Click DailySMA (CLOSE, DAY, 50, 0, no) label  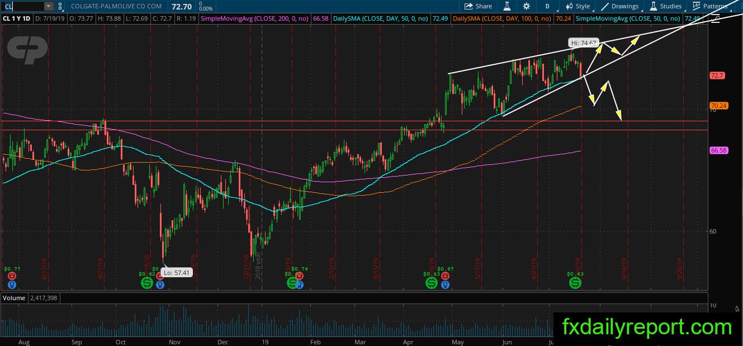[x=380, y=19]
